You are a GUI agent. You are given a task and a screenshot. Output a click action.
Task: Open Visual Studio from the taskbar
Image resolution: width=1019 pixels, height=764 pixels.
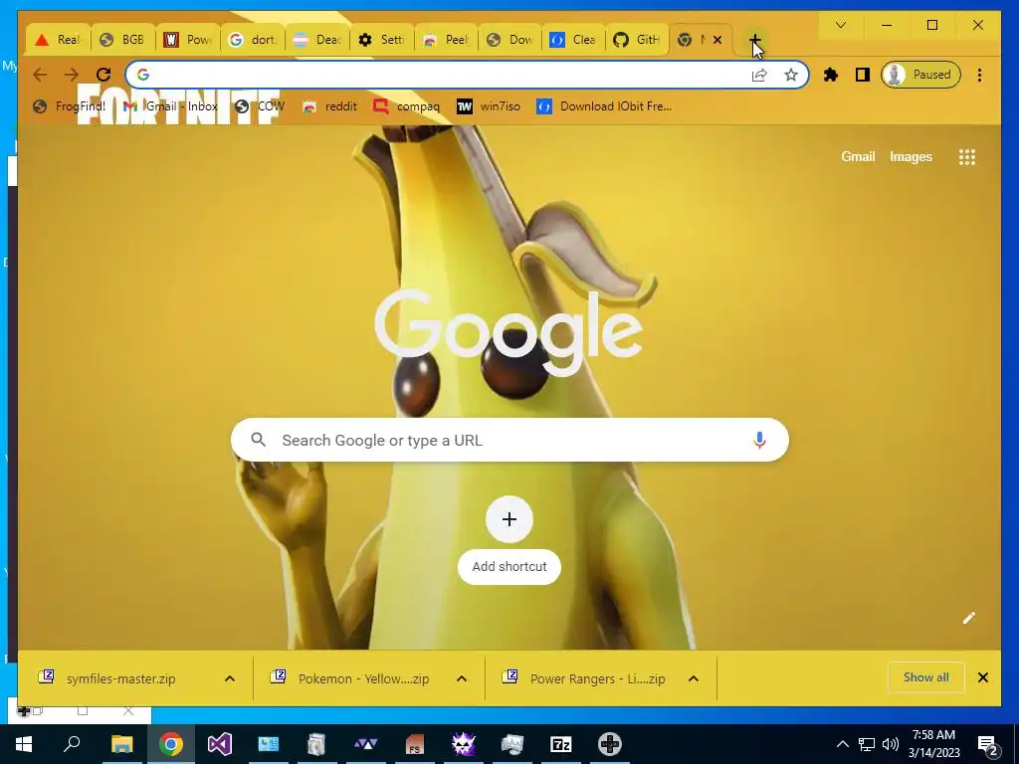[220, 744]
